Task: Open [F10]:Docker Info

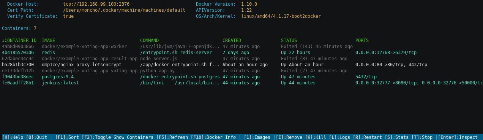Action: coord(213,137)
